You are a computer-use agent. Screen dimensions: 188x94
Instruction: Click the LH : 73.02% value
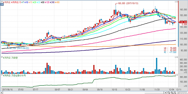(170, 48)
